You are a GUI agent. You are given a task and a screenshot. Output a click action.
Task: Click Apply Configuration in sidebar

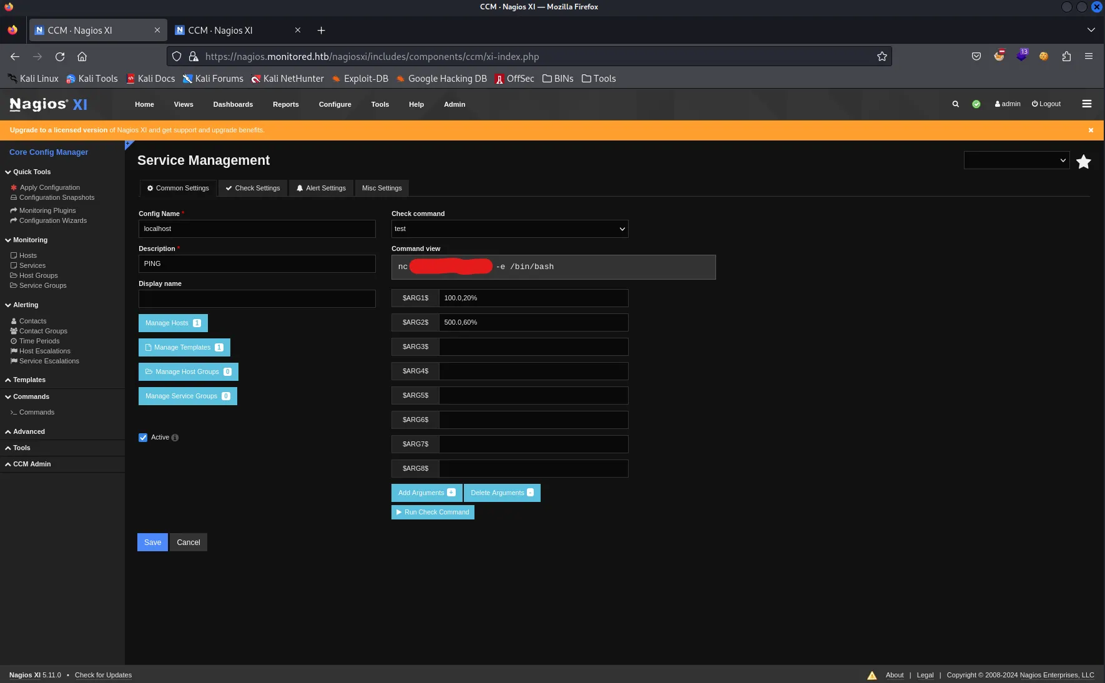(49, 188)
